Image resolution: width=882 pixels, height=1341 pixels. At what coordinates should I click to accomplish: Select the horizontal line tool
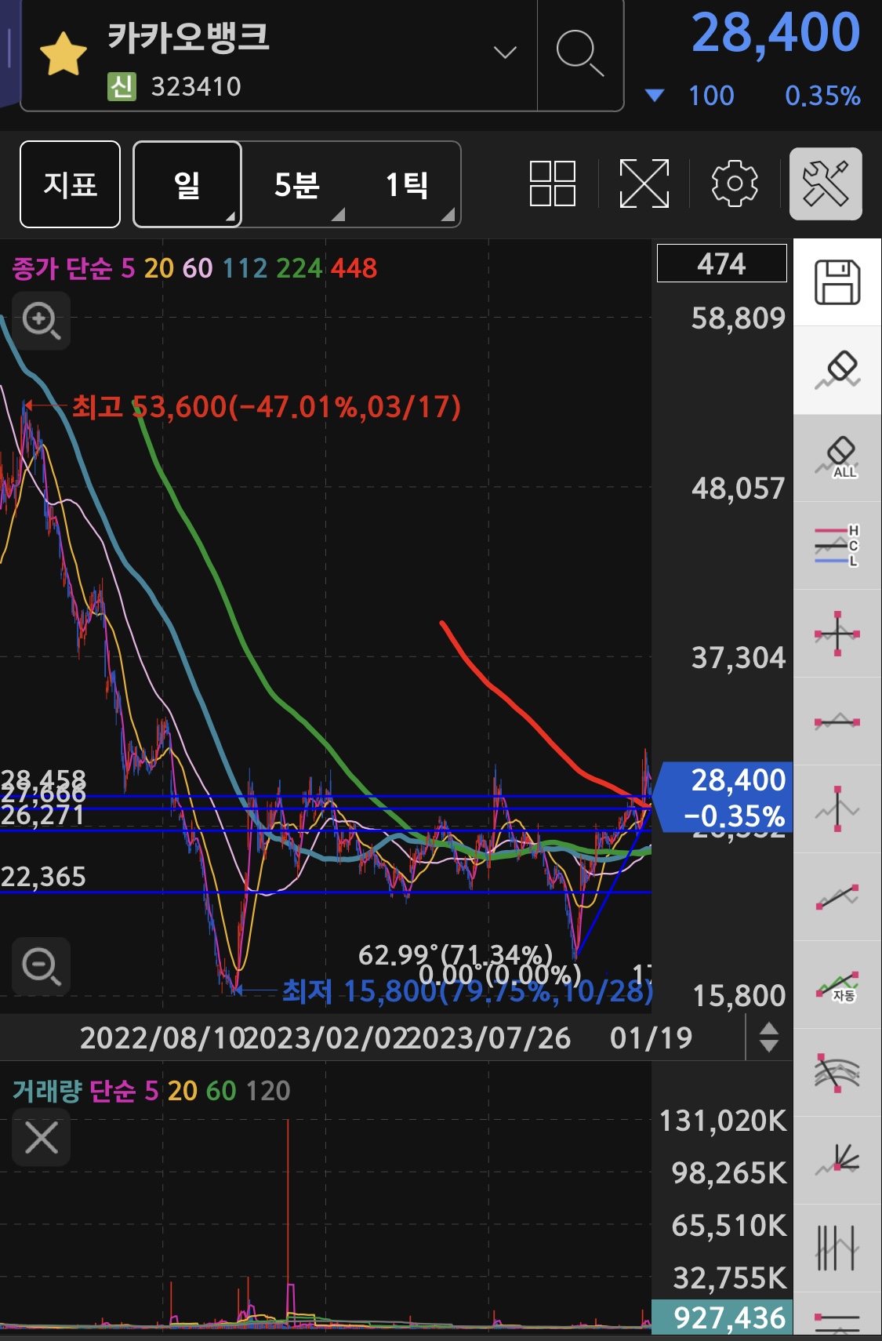837,721
